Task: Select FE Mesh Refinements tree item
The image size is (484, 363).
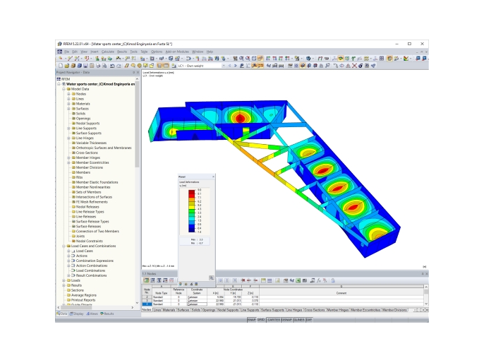Action: [x=92, y=202]
